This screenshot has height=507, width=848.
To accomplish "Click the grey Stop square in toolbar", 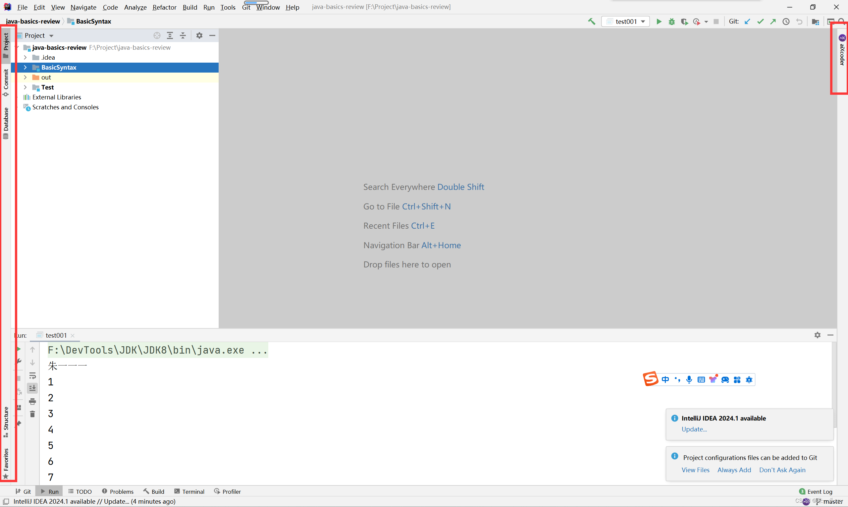I will 716,22.
